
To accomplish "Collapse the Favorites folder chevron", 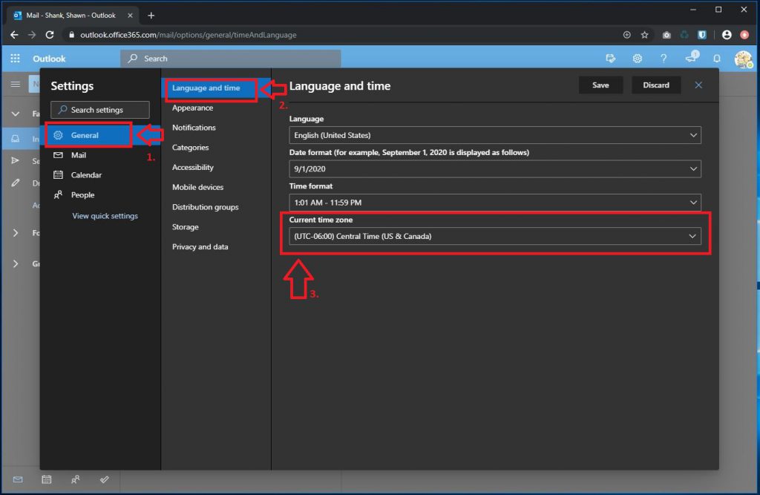I will [16, 114].
